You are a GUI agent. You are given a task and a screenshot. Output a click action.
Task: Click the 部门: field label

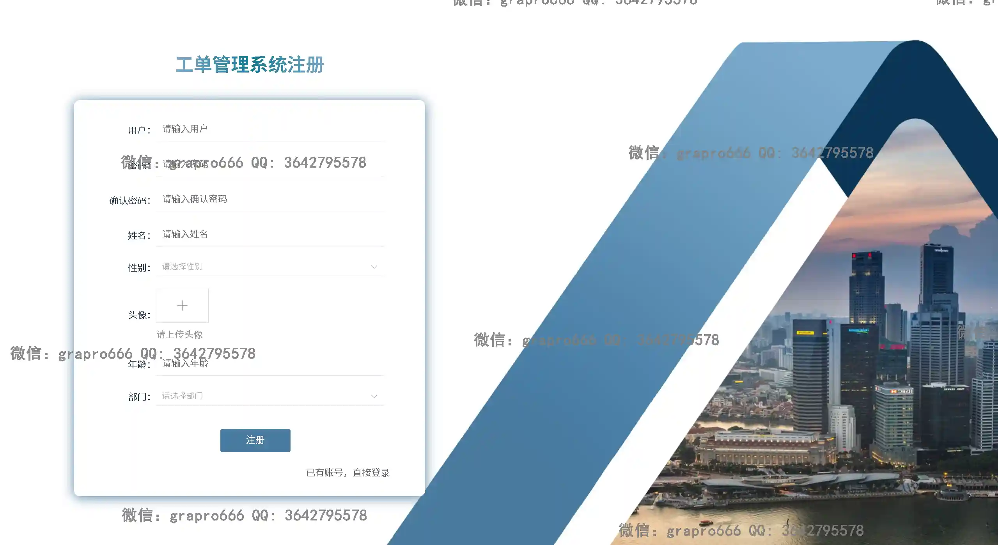(139, 397)
